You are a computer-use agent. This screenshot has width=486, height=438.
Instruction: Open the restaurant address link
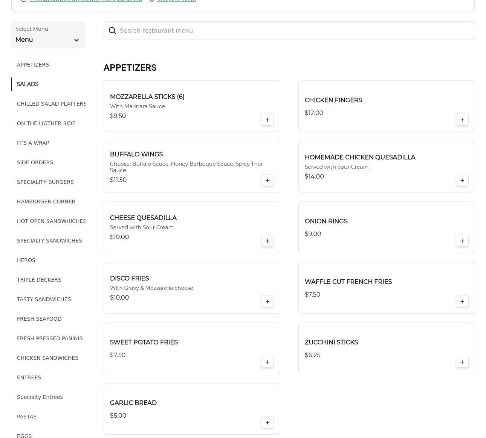pyautogui.click(x=86, y=1)
